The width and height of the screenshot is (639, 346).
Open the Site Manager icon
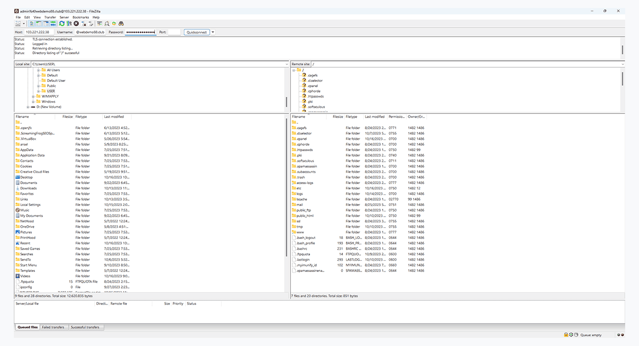click(18, 23)
